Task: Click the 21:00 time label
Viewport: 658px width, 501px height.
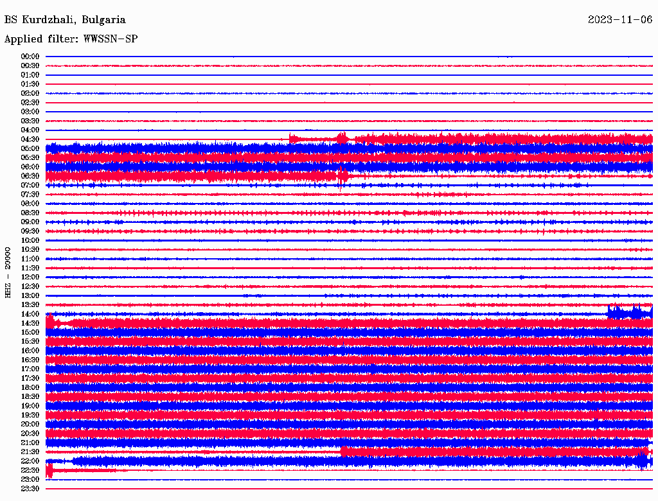Action: point(30,443)
